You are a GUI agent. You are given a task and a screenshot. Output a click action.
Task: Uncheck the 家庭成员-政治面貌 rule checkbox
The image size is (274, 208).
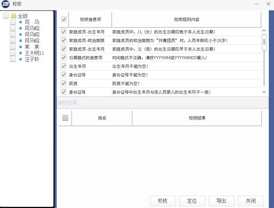64,40
